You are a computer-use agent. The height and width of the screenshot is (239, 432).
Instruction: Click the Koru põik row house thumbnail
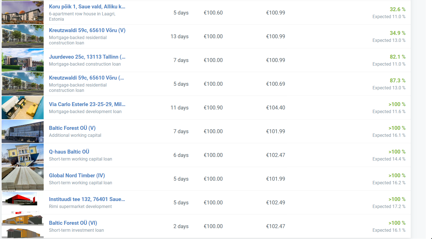point(23,13)
